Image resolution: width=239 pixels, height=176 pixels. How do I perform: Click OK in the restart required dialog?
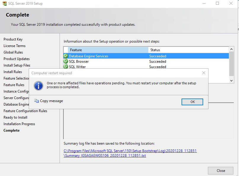click(x=192, y=102)
